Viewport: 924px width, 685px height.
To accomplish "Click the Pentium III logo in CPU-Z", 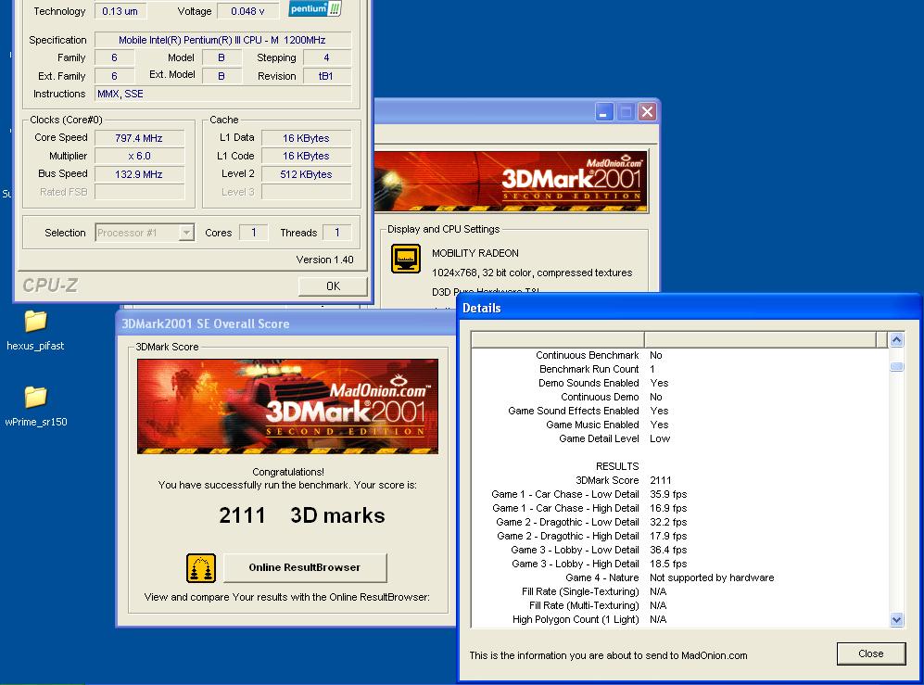I will click(x=315, y=8).
